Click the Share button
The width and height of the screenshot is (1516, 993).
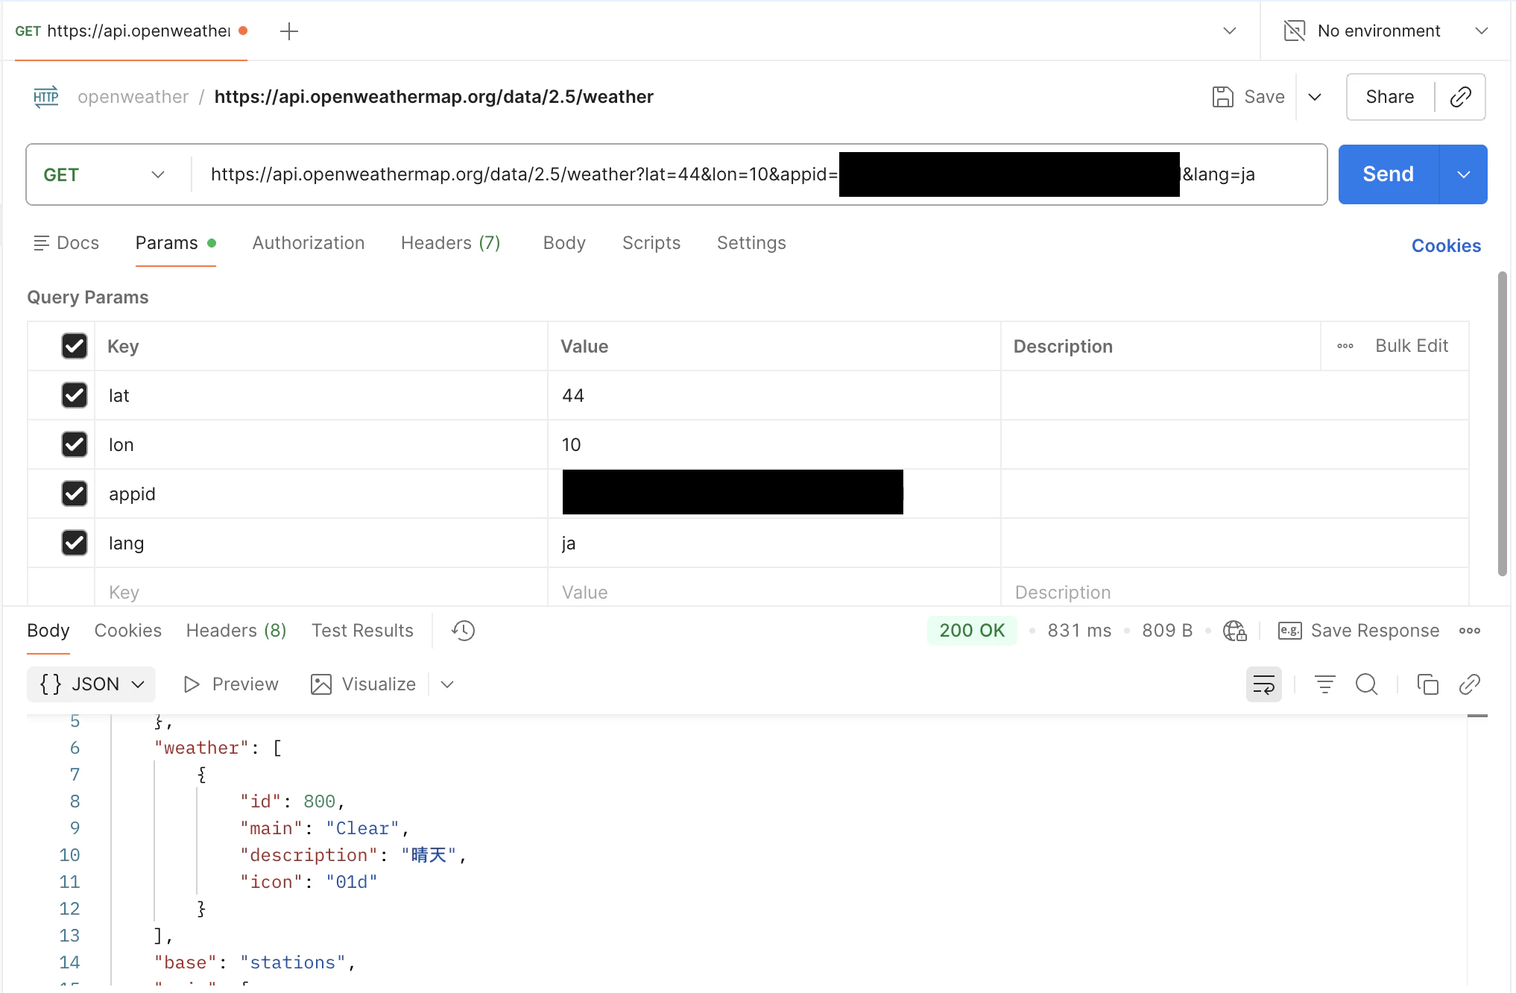pyautogui.click(x=1390, y=97)
